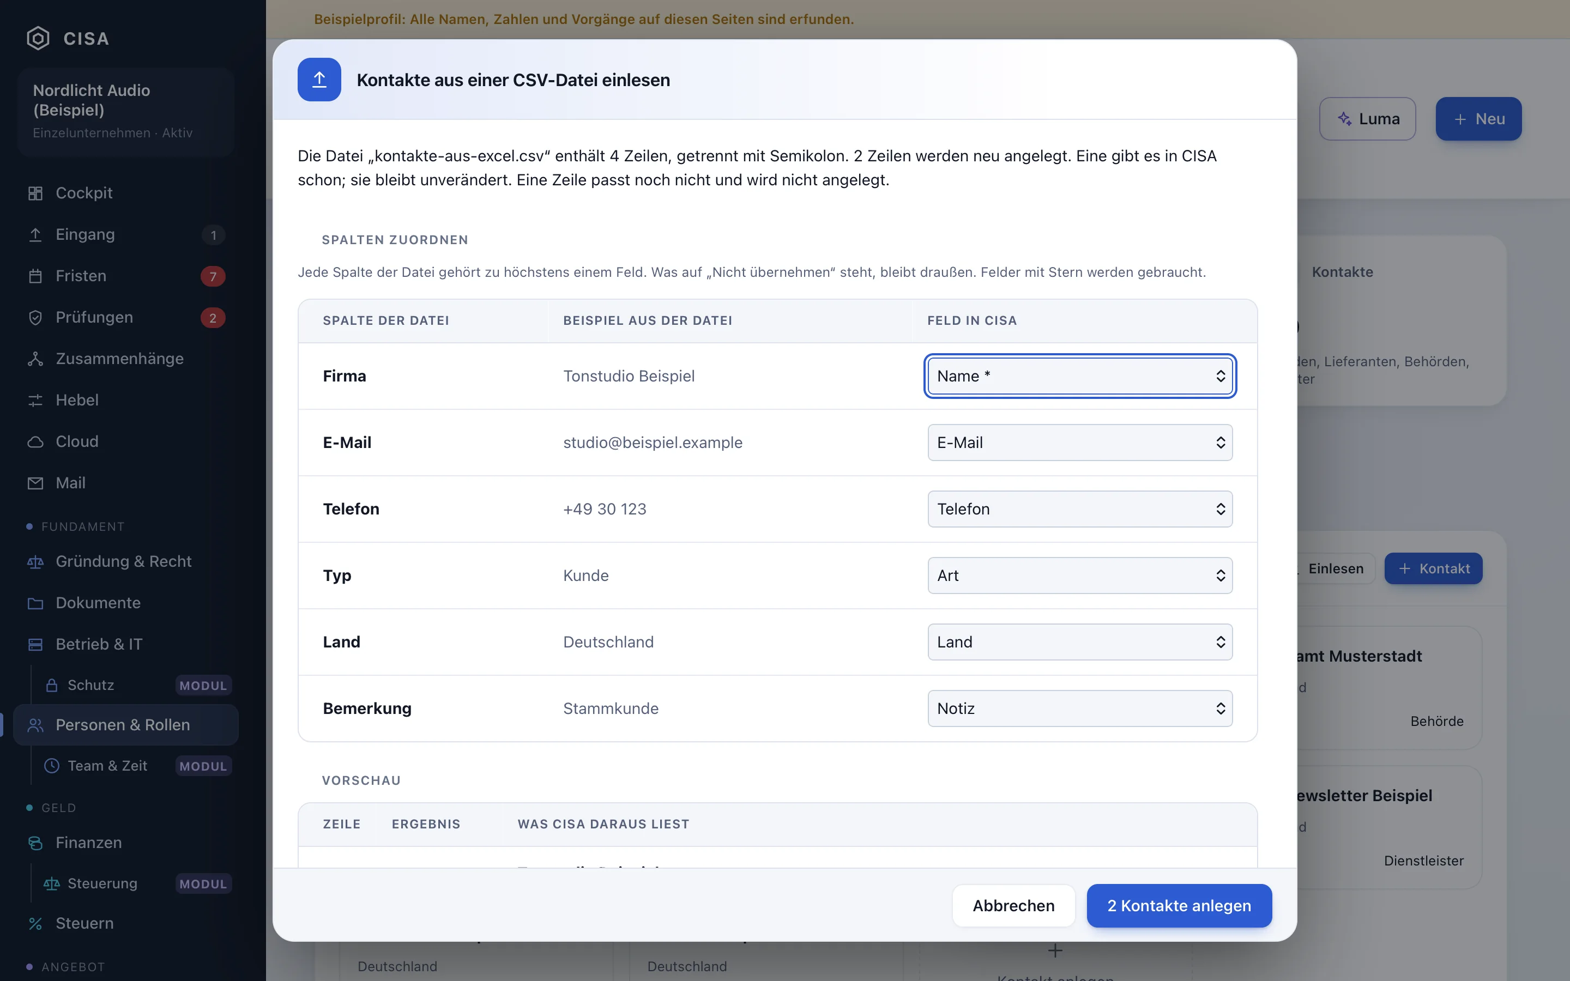Click the Cloud icon in sidebar
This screenshot has width=1570, height=981.
coord(35,442)
